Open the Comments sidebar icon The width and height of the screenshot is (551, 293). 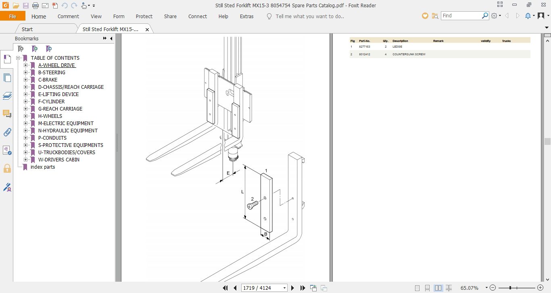click(x=7, y=114)
